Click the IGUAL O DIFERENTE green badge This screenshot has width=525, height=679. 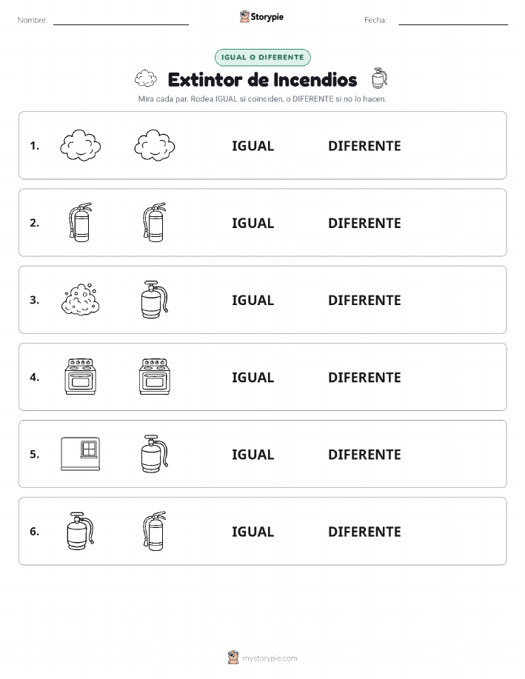click(262, 57)
